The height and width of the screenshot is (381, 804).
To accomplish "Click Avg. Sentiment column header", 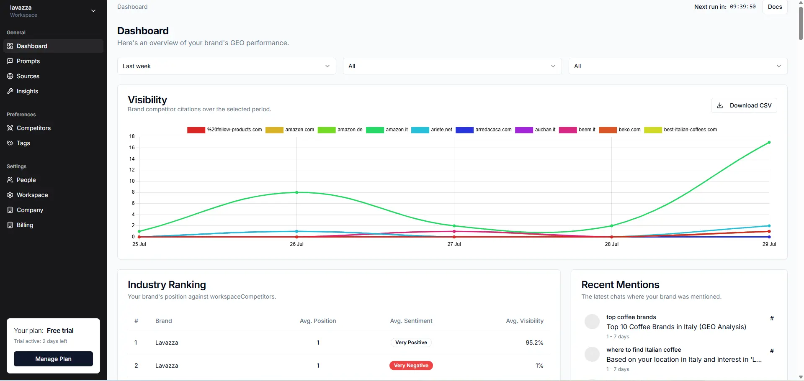I will click(x=411, y=321).
